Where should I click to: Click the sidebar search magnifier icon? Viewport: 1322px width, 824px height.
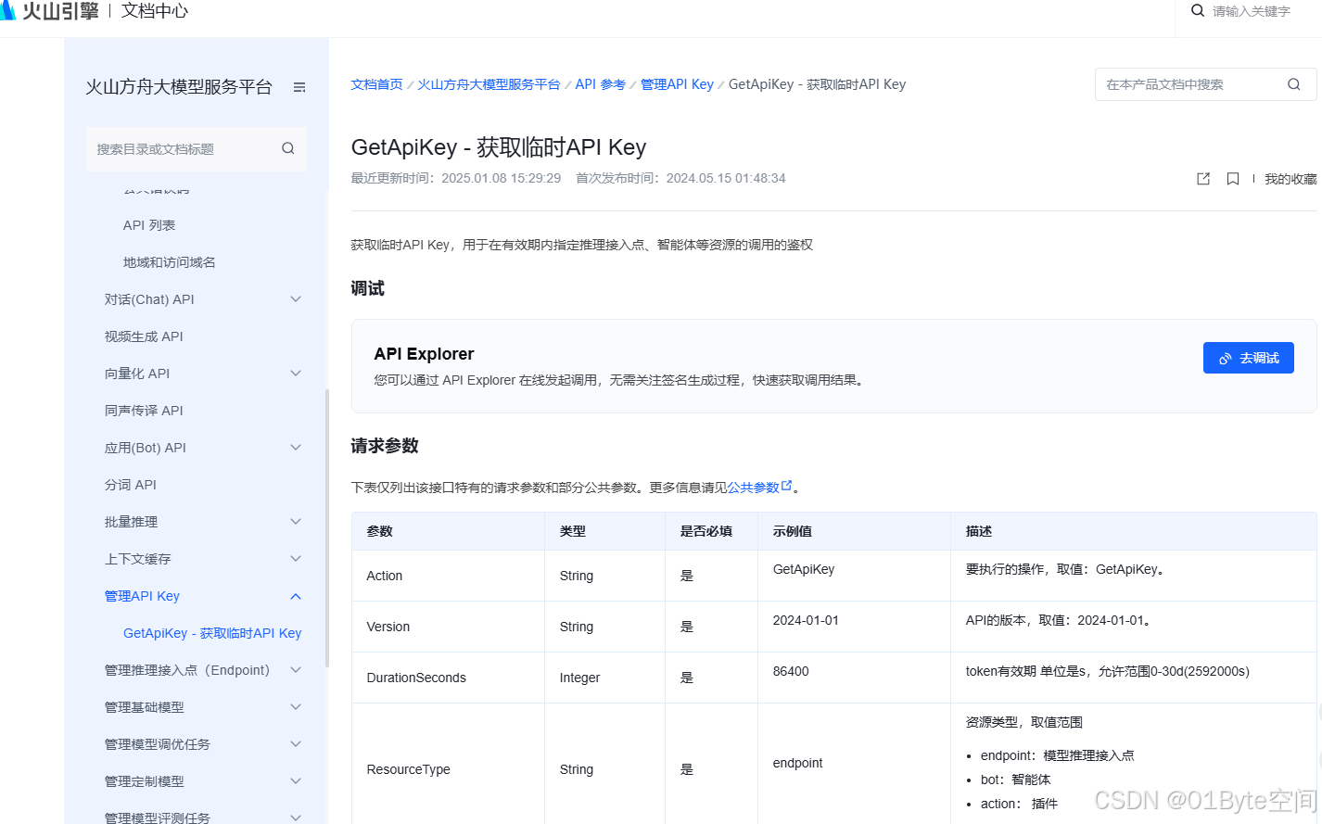click(288, 148)
